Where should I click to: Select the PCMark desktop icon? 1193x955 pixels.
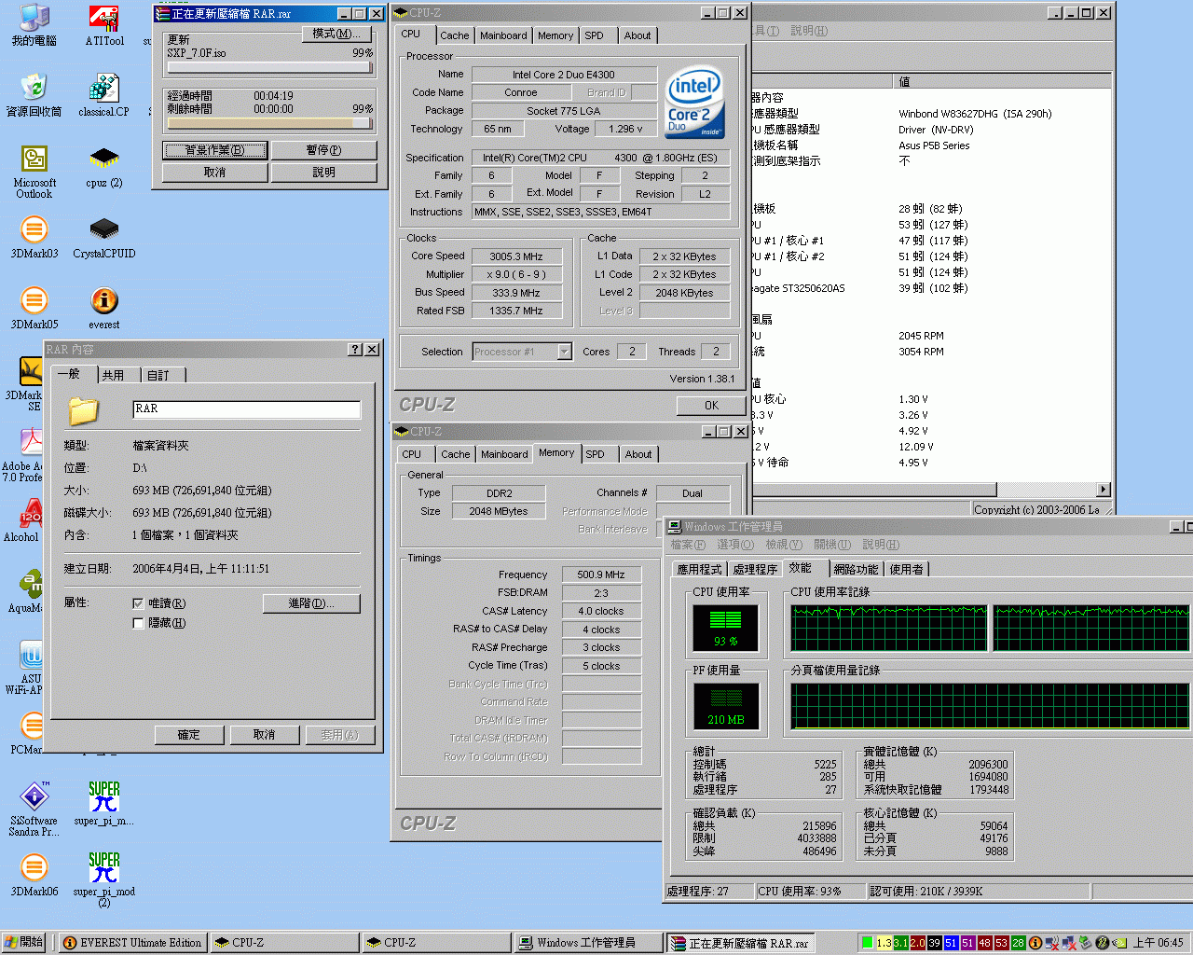point(28,733)
